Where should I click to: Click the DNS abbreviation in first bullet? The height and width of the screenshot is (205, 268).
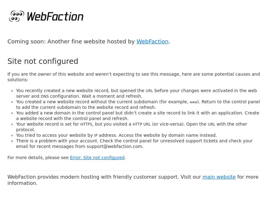(x=45, y=96)
